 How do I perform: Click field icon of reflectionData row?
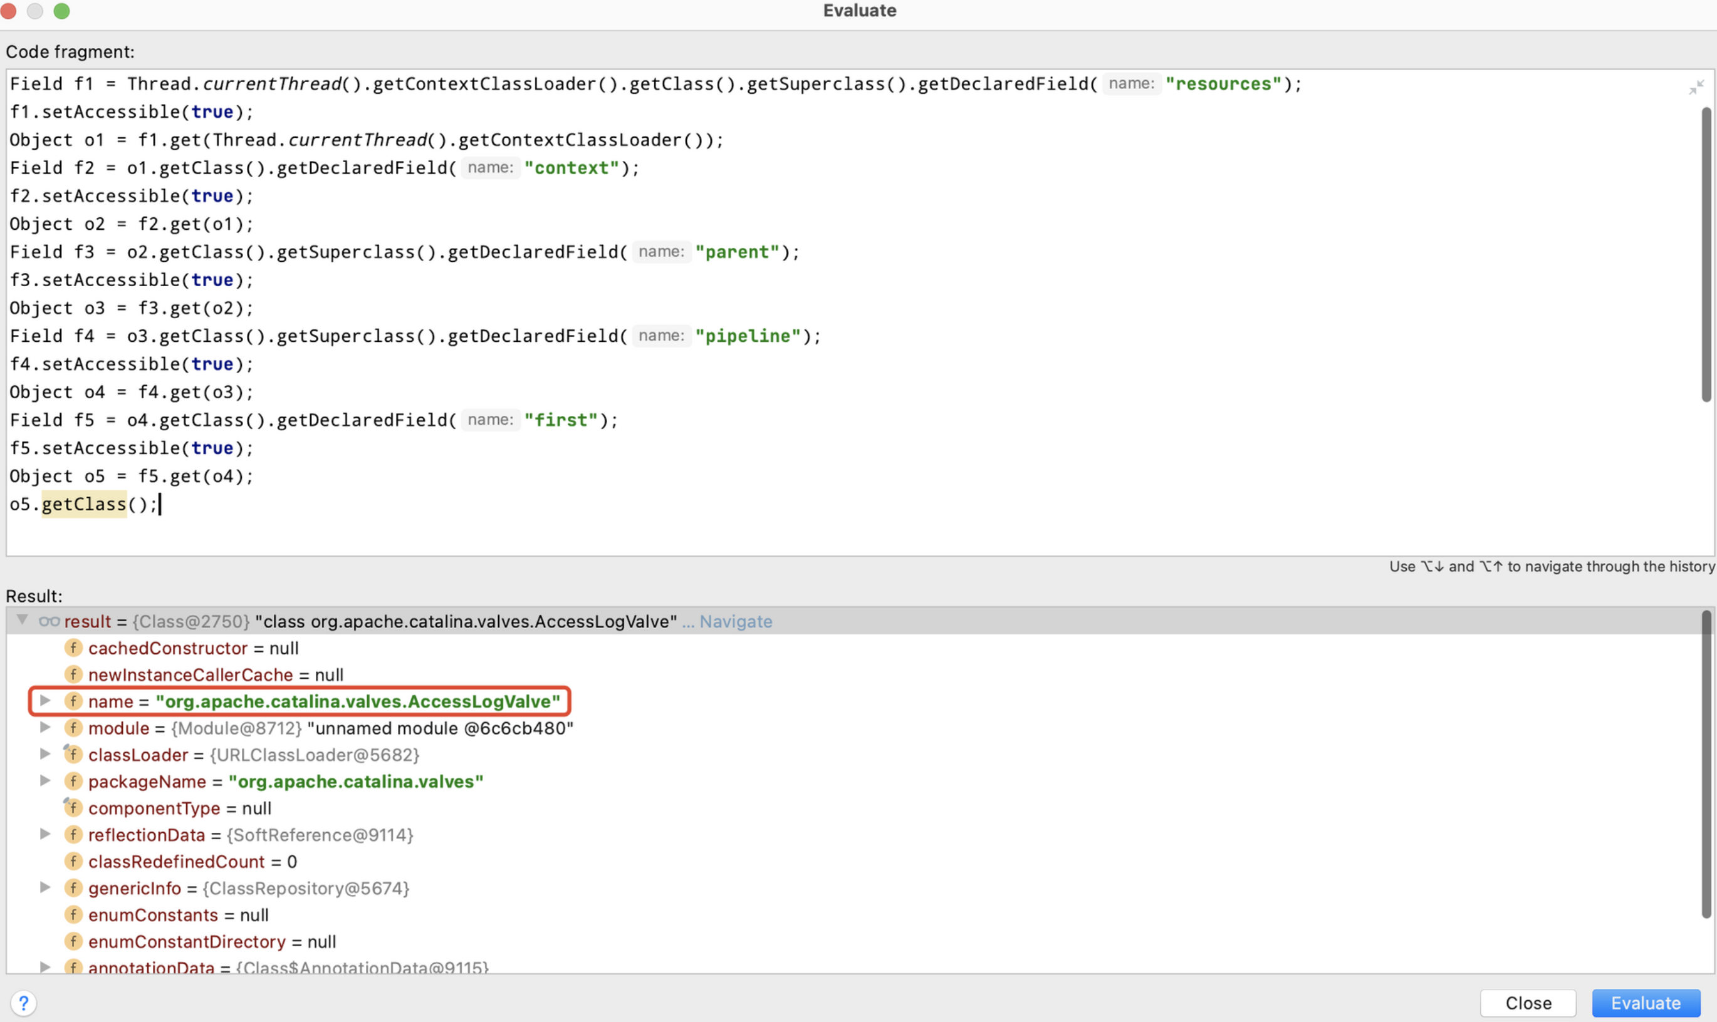pyautogui.click(x=74, y=835)
